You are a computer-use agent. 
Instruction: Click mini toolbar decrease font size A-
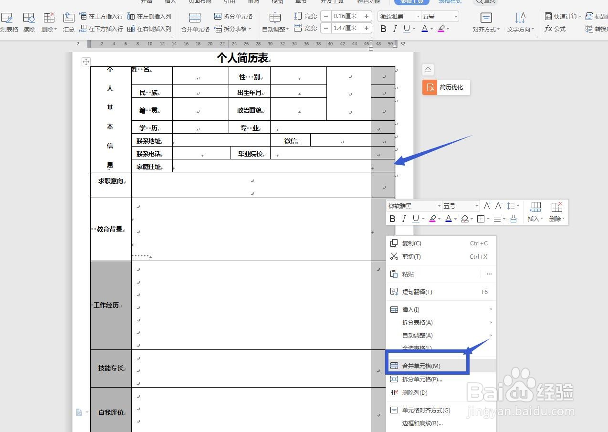pyautogui.click(x=499, y=206)
